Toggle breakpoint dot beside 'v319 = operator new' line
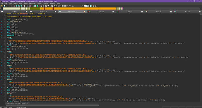Screen dimensions: 202x108 (1, 32)
